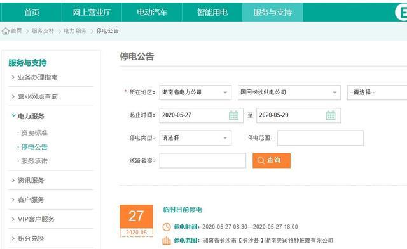Open the --请选择-- district dropdown
Viewport: 407px width, 249px height.
(377, 93)
